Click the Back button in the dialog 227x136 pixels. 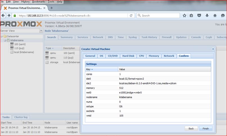pyautogui.click(x=191, y=128)
